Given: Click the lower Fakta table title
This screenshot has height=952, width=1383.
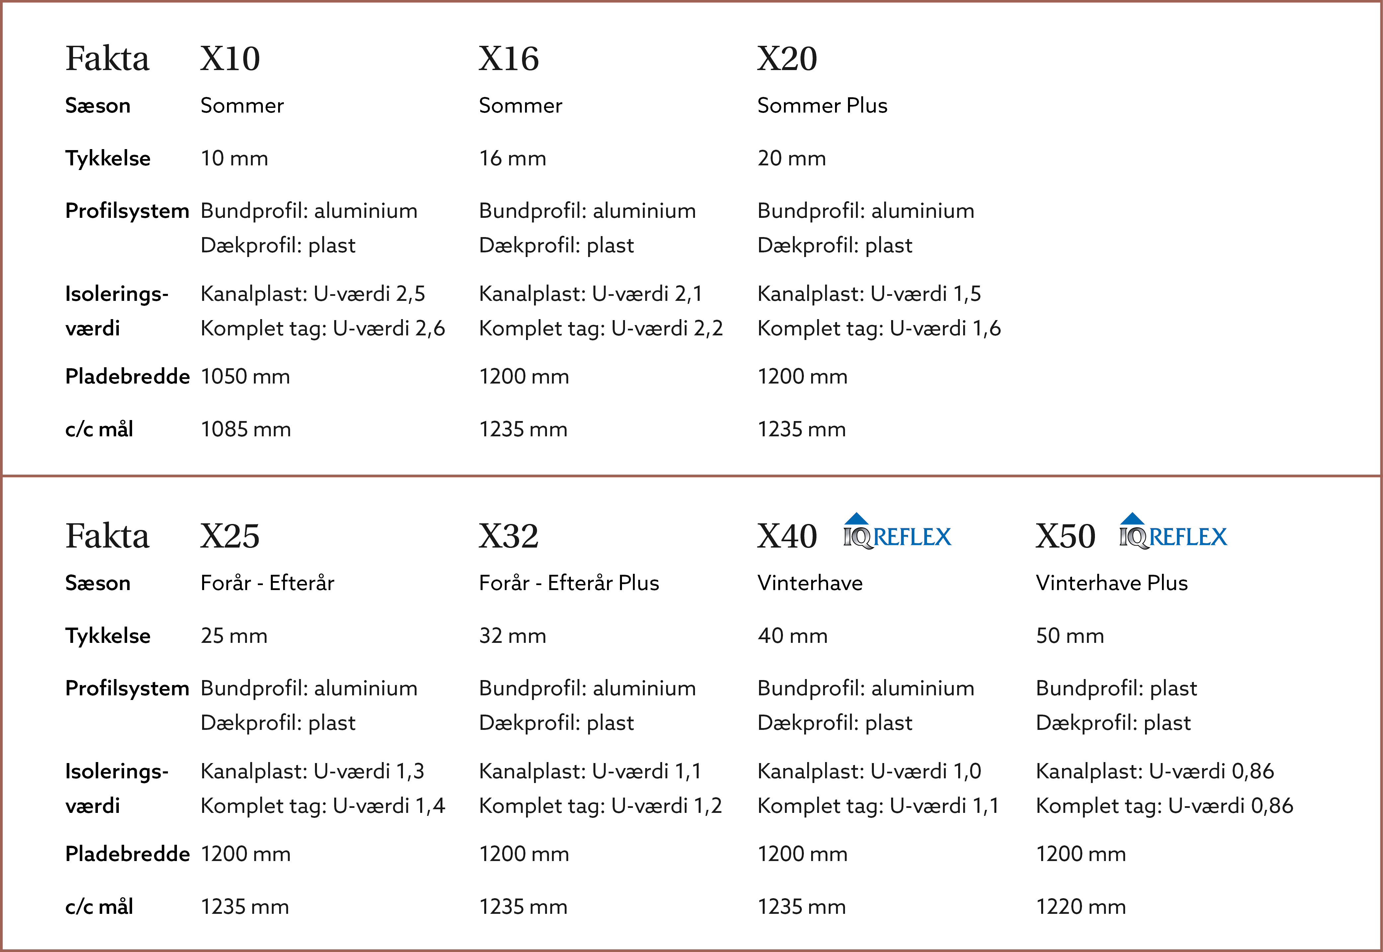Looking at the screenshot, I should pyautogui.click(x=107, y=536).
